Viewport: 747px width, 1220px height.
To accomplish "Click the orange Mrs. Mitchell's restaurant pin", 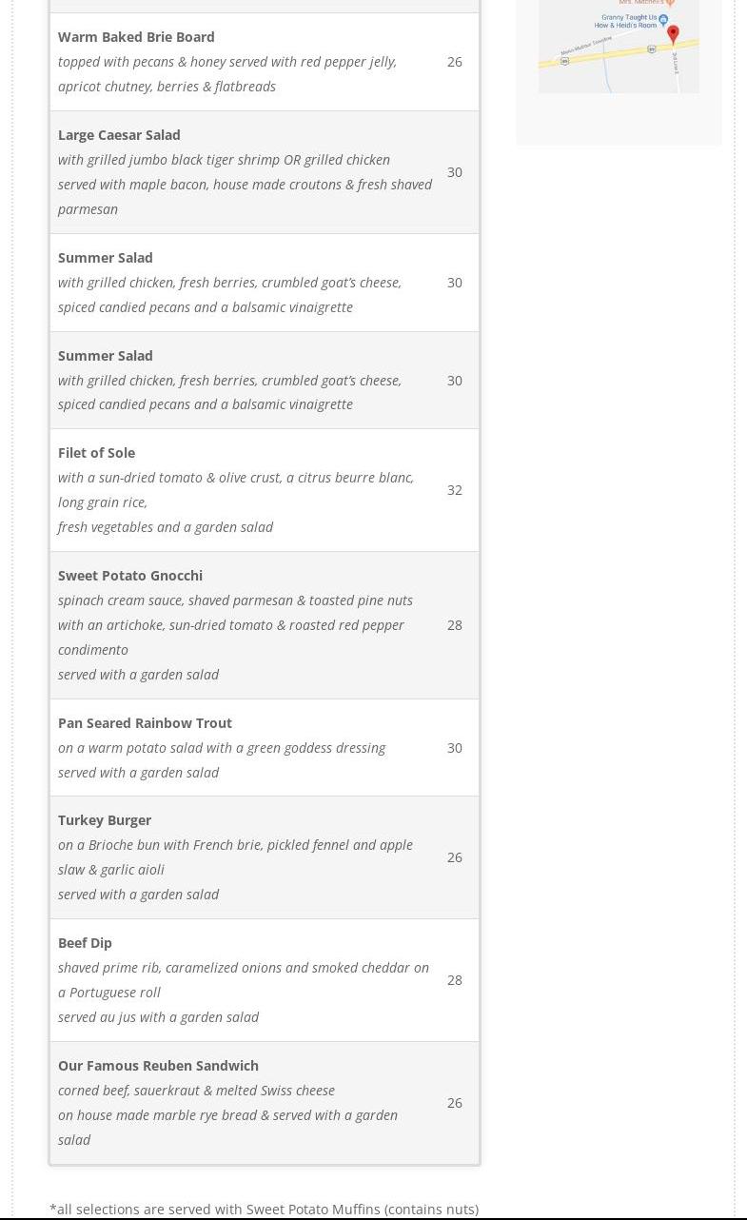I will pos(670,3).
